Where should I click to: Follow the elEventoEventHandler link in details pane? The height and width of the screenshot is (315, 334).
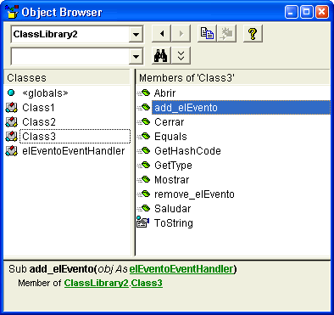181,269
